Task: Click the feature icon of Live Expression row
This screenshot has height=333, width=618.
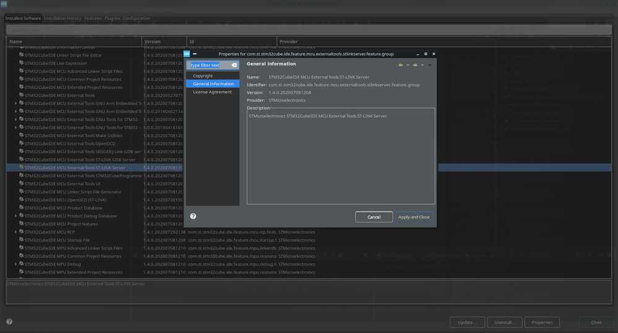Action: point(22,63)
